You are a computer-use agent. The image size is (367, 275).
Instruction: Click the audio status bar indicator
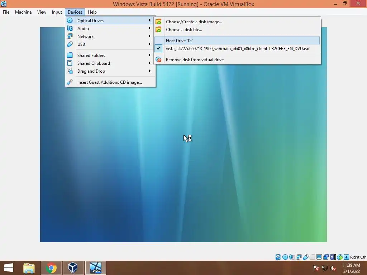292,257
